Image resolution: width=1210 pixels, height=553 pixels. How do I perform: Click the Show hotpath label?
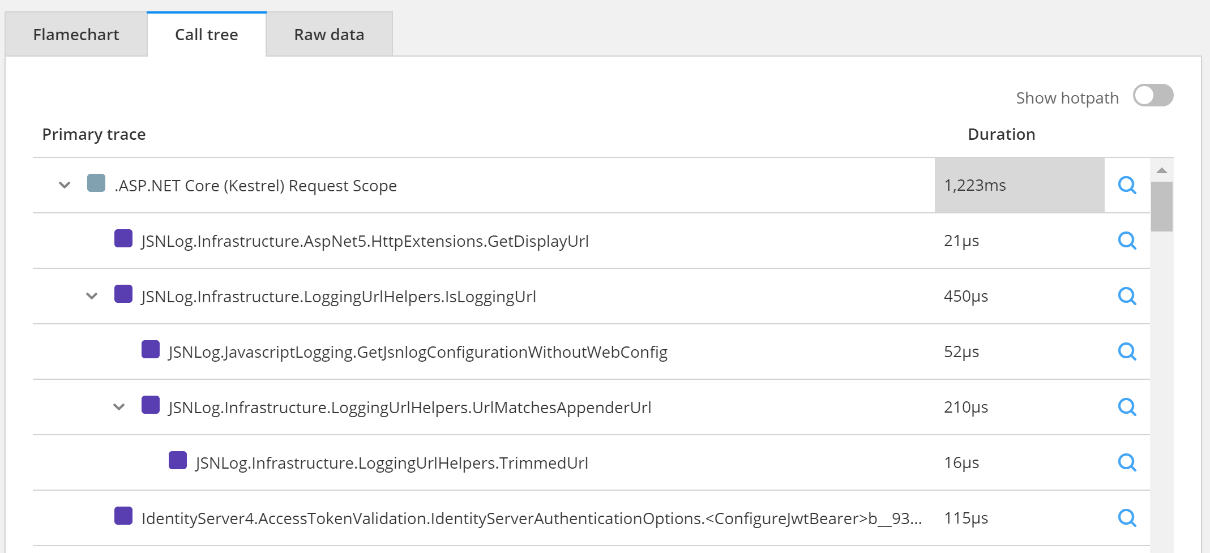(x=1067, y=98)
